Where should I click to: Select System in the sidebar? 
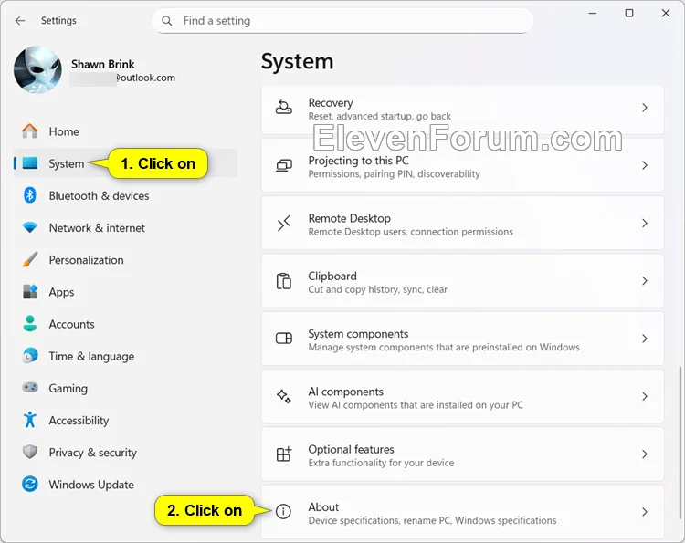tap(125, 163)
